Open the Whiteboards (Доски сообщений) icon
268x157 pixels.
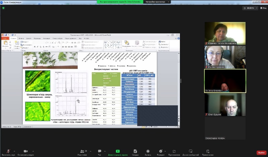point(191,151)
